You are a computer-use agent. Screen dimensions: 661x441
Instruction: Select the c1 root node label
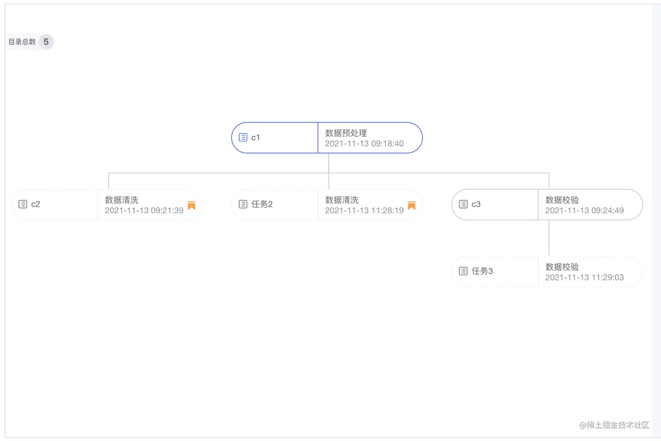[256, 138]
